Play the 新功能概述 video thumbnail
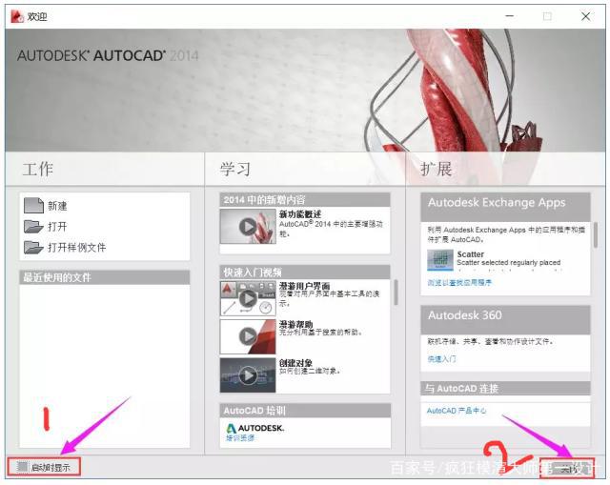The width and height of the screenshot is (610, 485). 248,227
